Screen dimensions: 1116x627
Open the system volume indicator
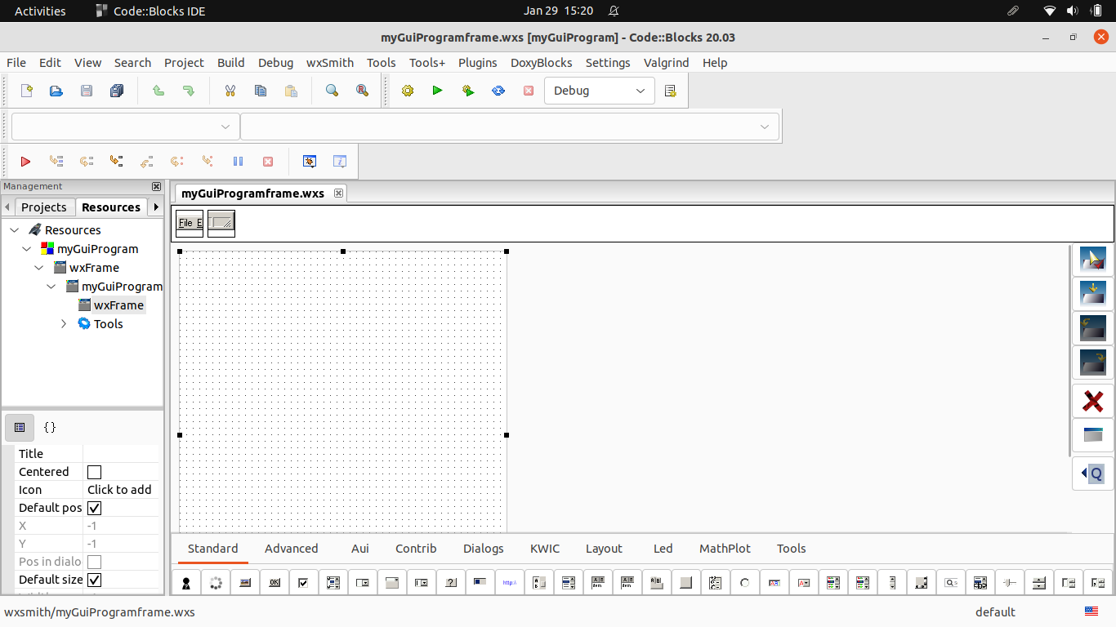(1072, 11)
